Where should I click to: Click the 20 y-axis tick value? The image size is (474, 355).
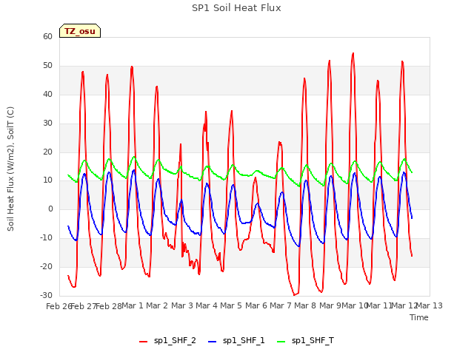point(47,152)
